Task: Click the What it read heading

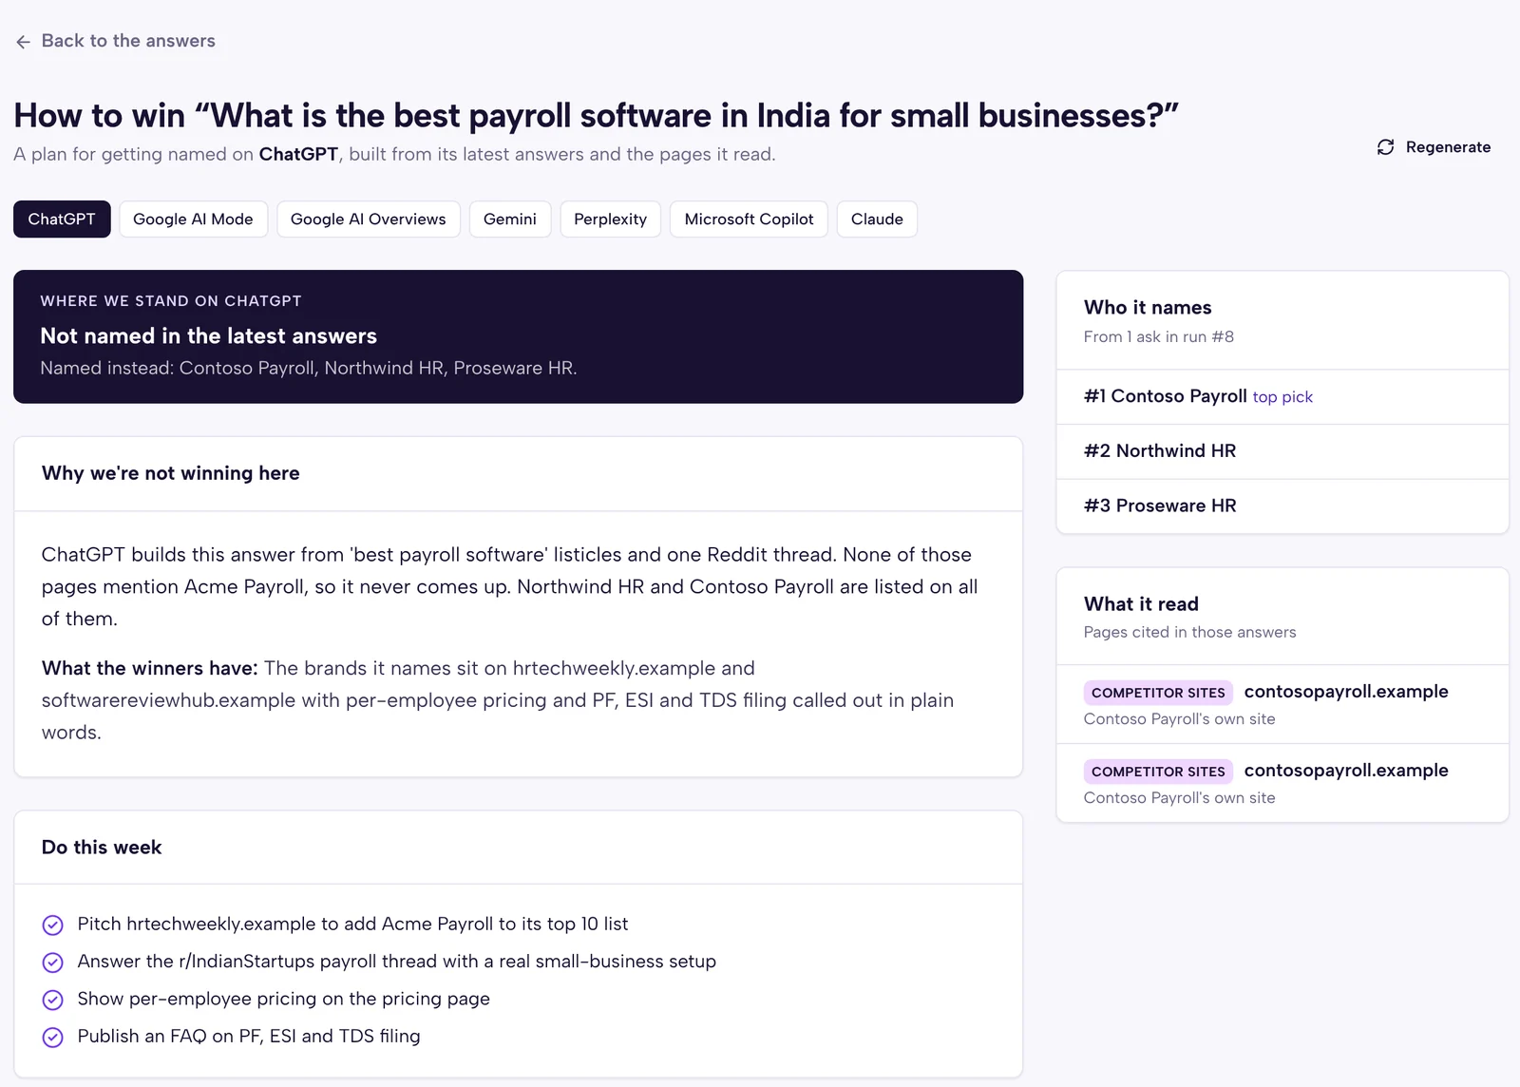Action: [x=1141, y=604]
